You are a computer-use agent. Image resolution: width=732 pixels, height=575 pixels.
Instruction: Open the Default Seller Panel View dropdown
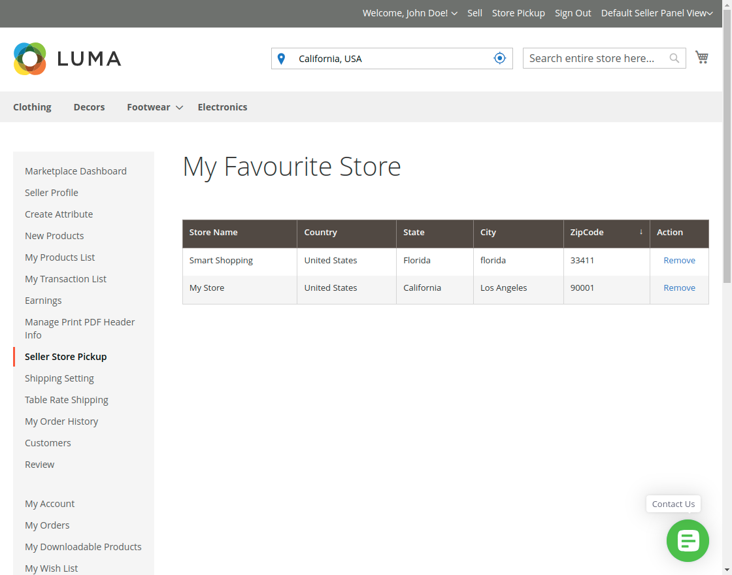tap(656, 13)
